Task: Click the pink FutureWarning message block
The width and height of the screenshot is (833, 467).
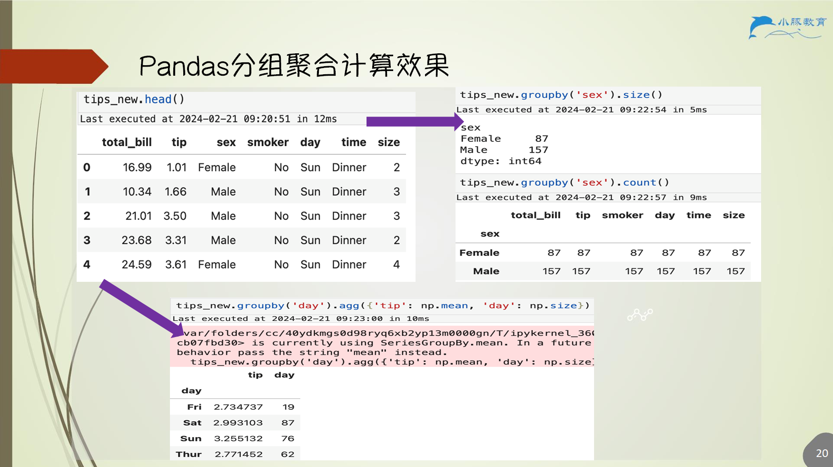Action: coord(382,348)
